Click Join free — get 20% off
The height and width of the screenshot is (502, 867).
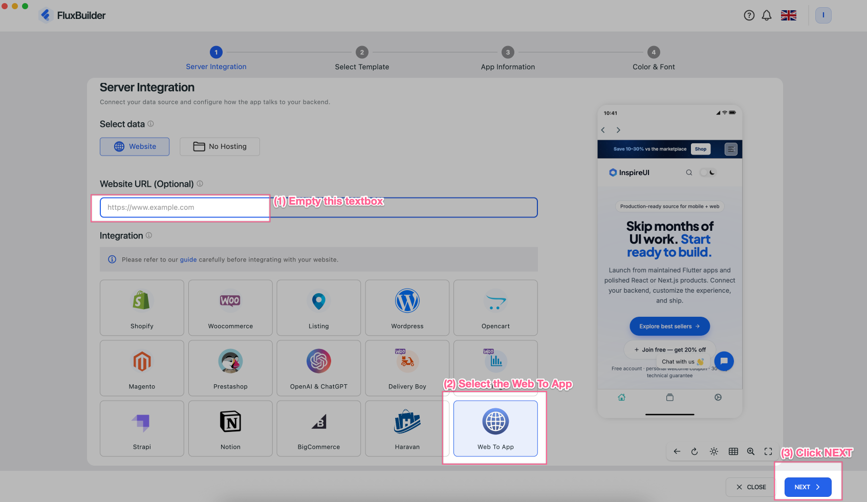669,350
